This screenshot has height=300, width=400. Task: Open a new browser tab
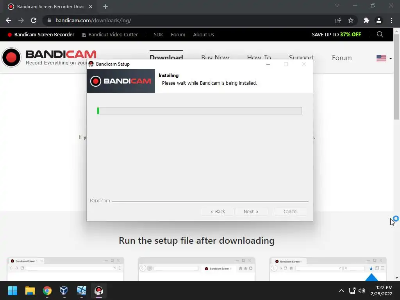105,7
